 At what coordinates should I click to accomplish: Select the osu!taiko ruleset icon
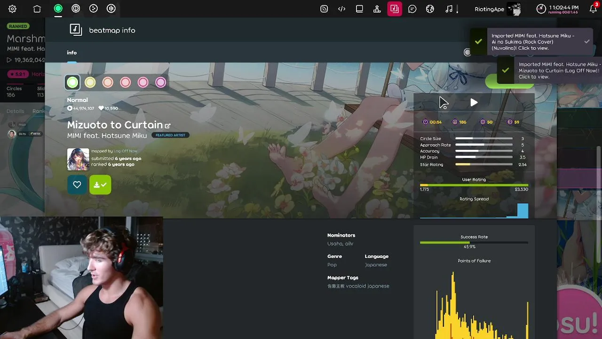click(x=76, y=8)
